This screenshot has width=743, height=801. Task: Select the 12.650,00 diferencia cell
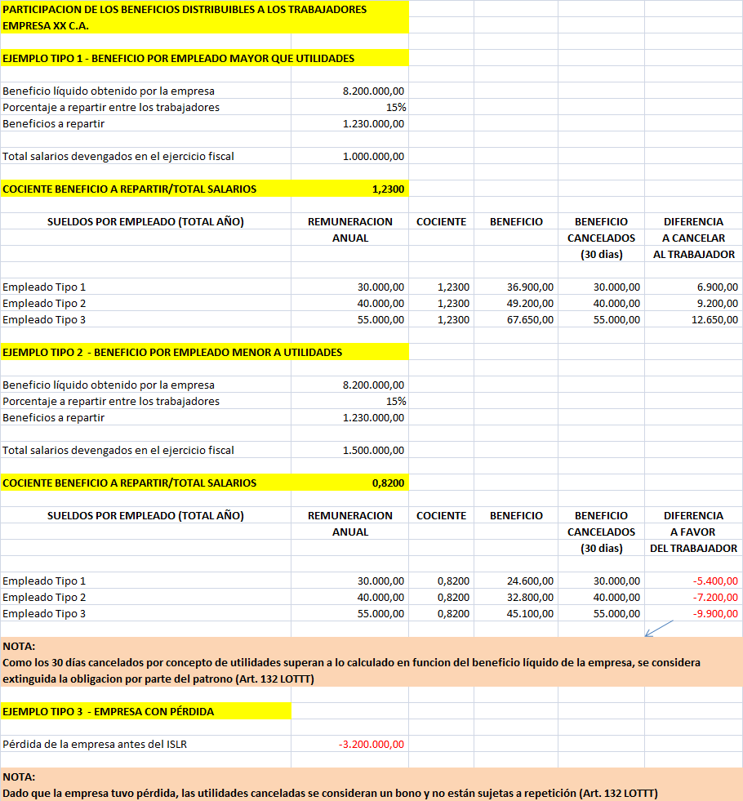pyautogui.click(x=693, y=320)
